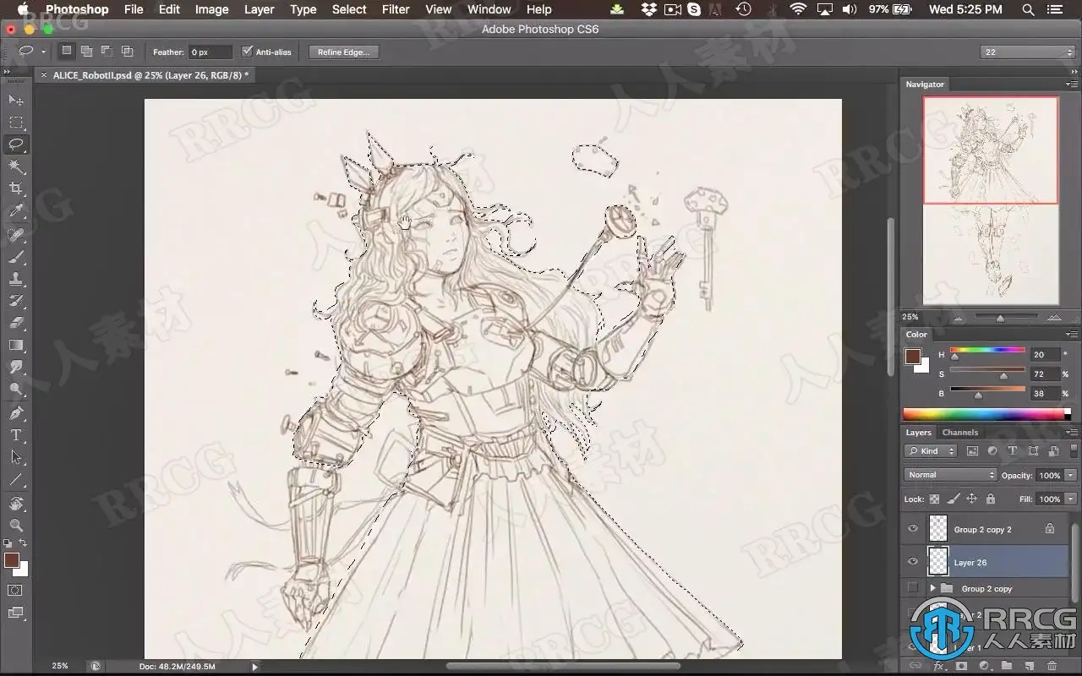This screenshot has width=1082, height=676.
Task: Select the Horizontal Type tool
Action: click(x=16, y=435)
